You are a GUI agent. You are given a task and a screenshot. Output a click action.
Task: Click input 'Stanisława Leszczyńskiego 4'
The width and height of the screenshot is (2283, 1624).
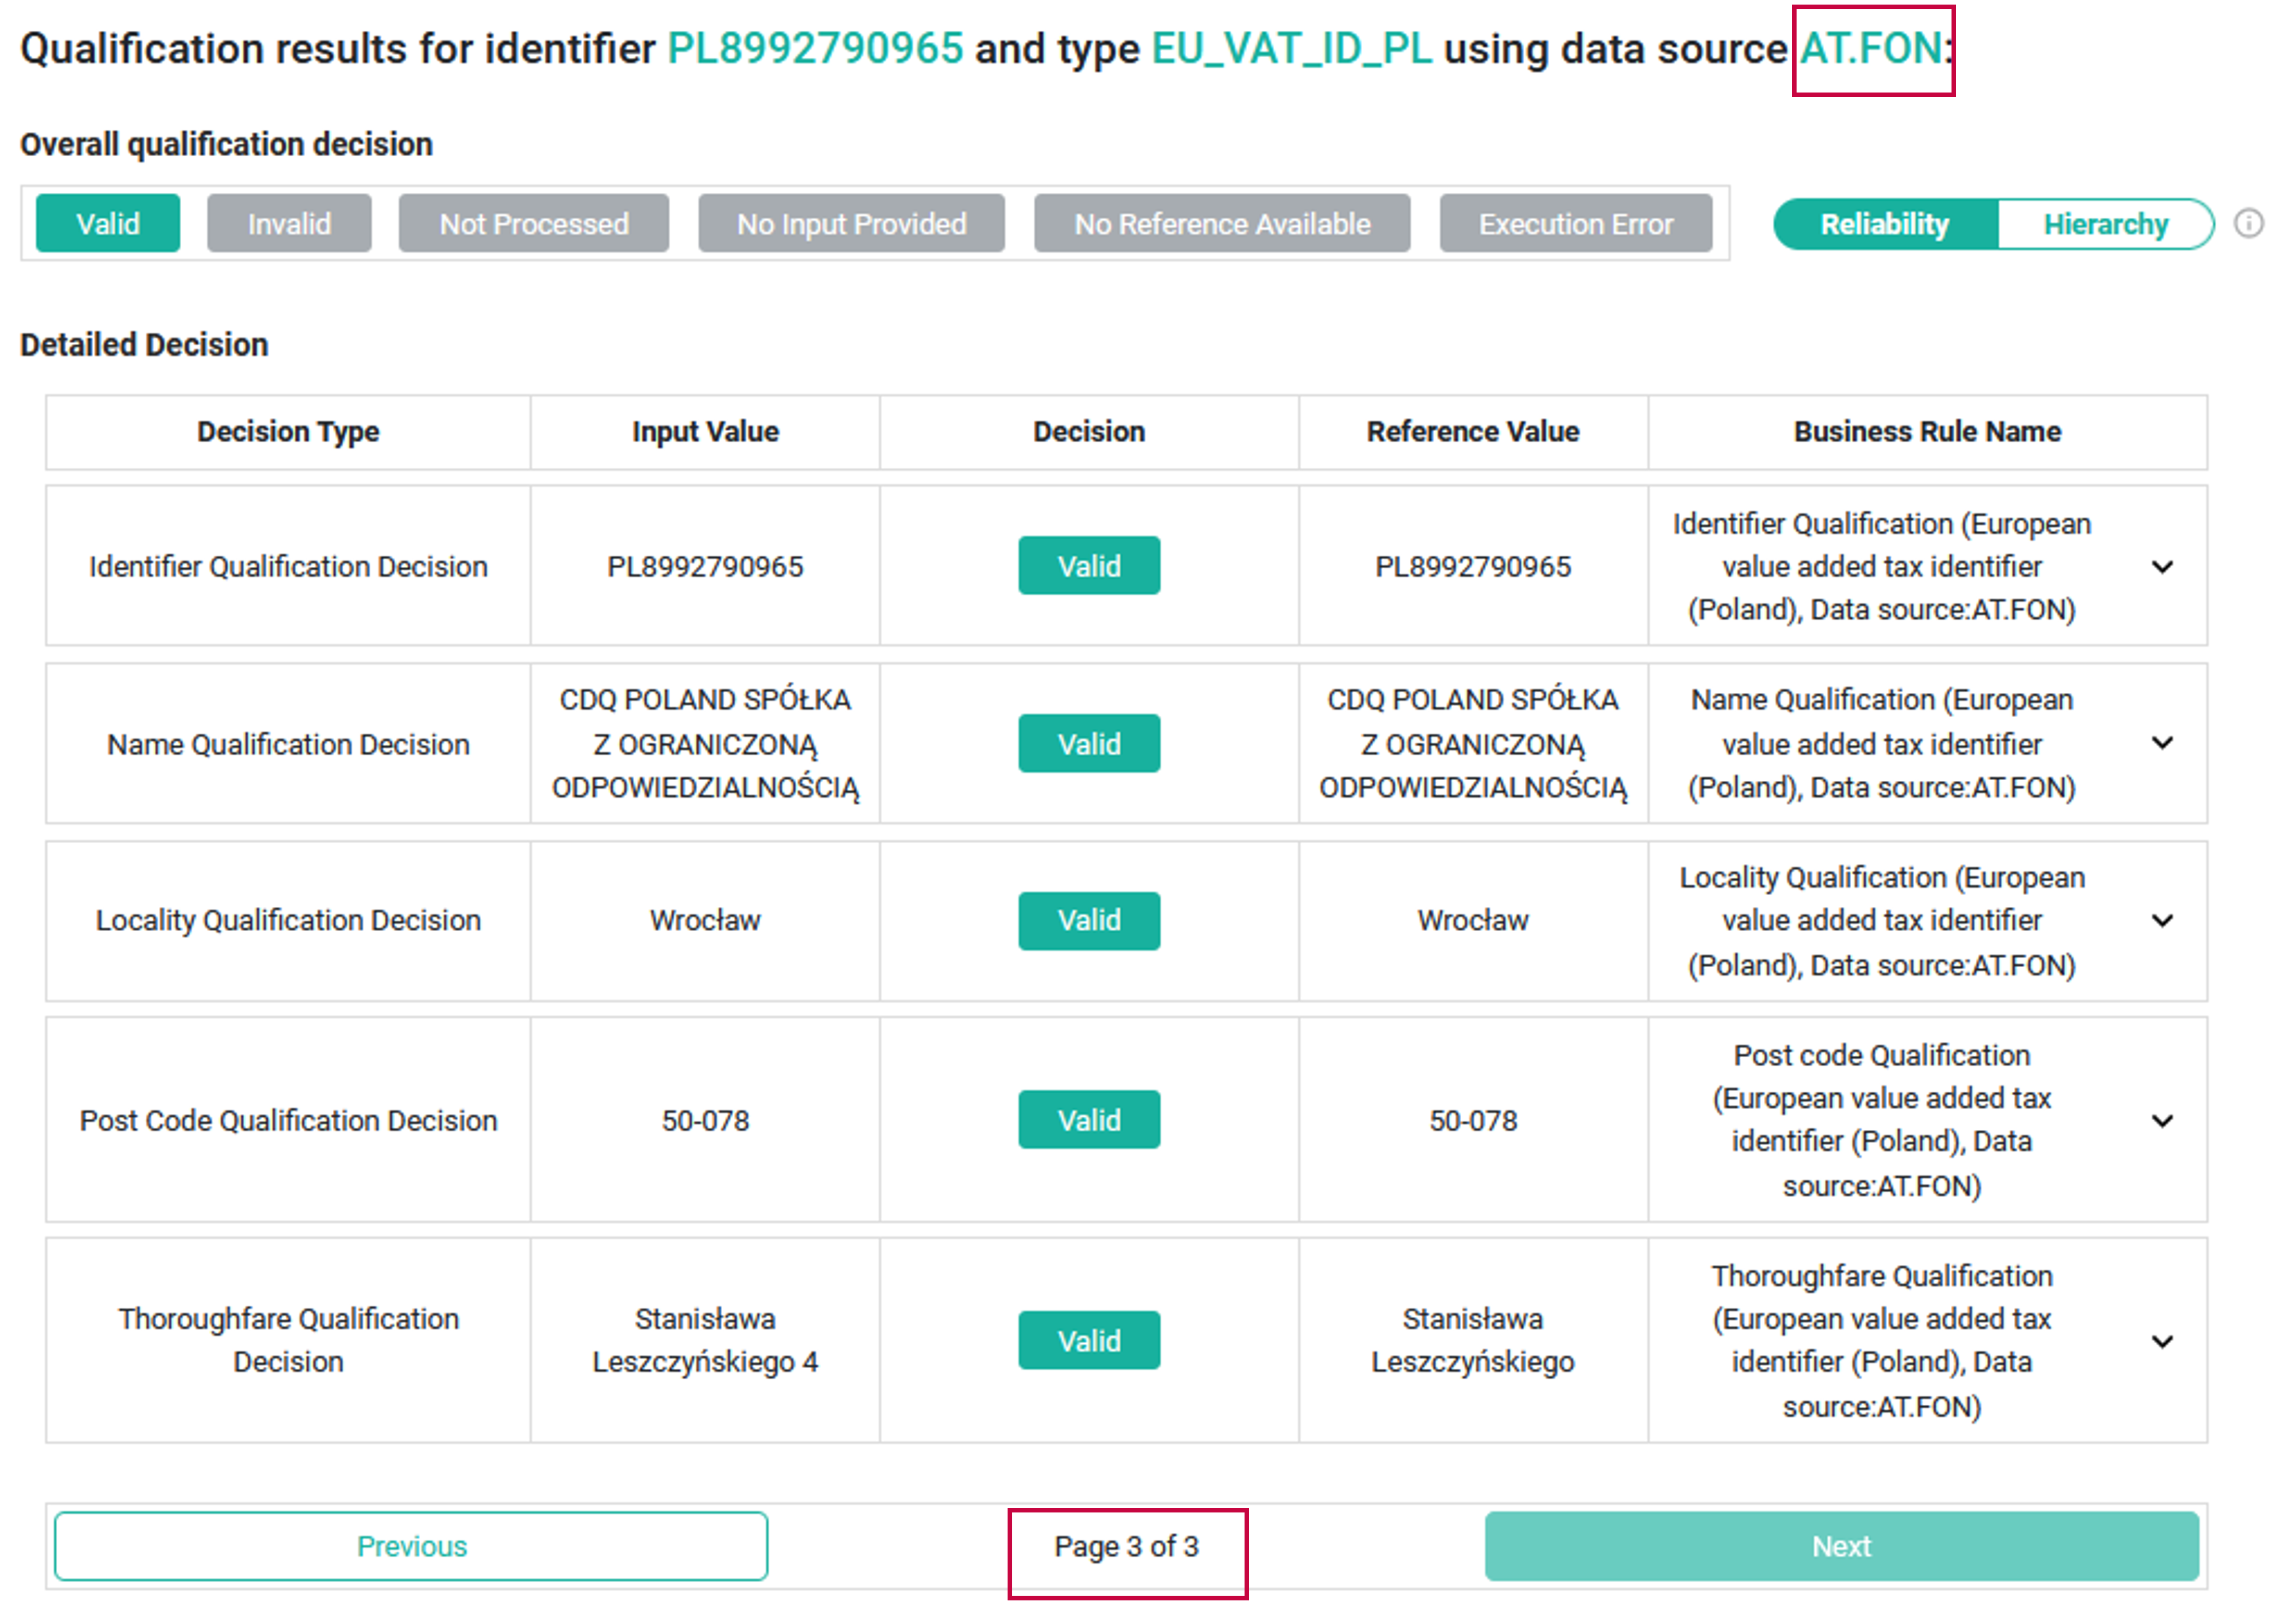coord(705,1341)
